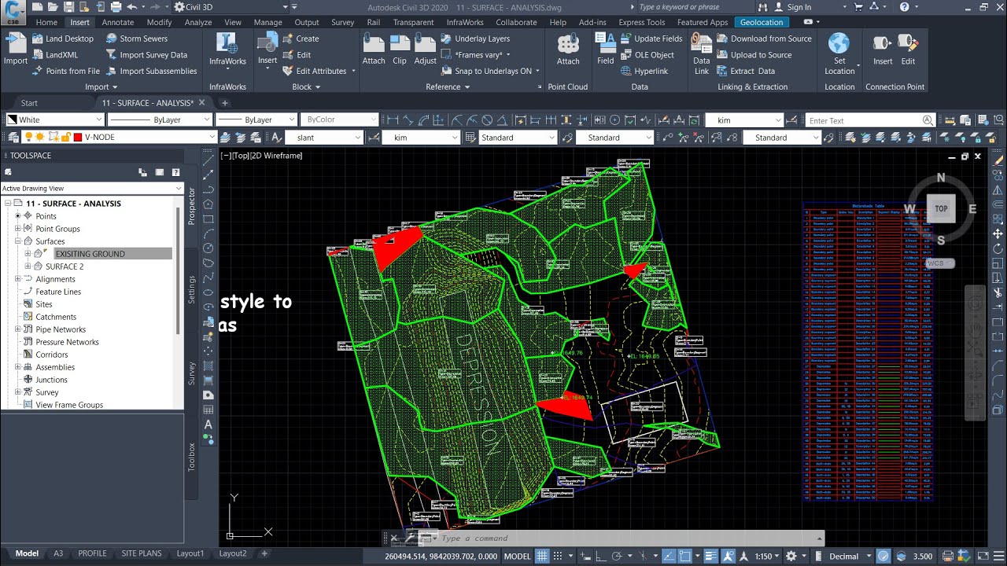Download from Source in Linking panel

tap(764, 39)
